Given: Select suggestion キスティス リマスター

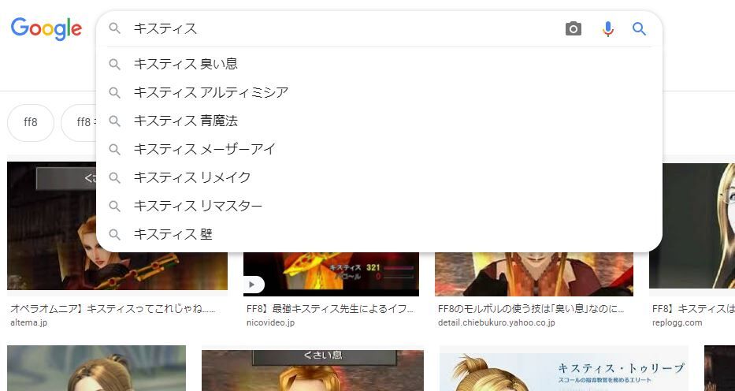Looking at the screenshot, I should click(379, 206).
